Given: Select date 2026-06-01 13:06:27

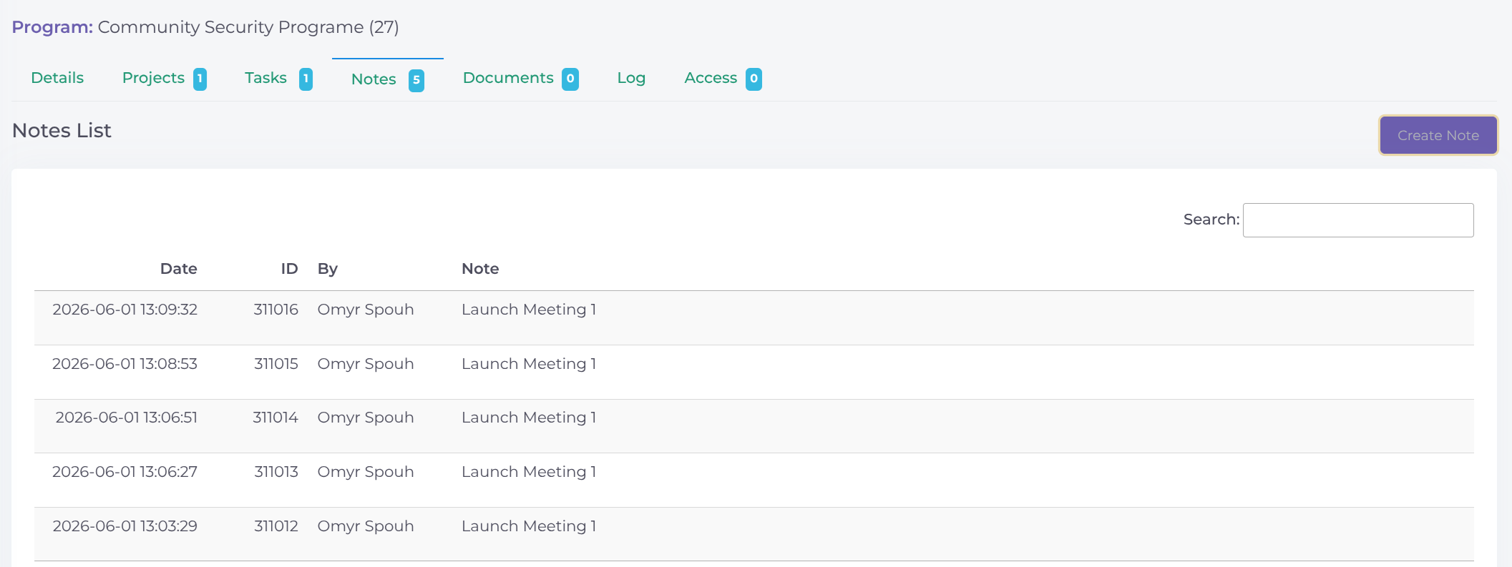Looking at the screenshot, I should 125,472.
